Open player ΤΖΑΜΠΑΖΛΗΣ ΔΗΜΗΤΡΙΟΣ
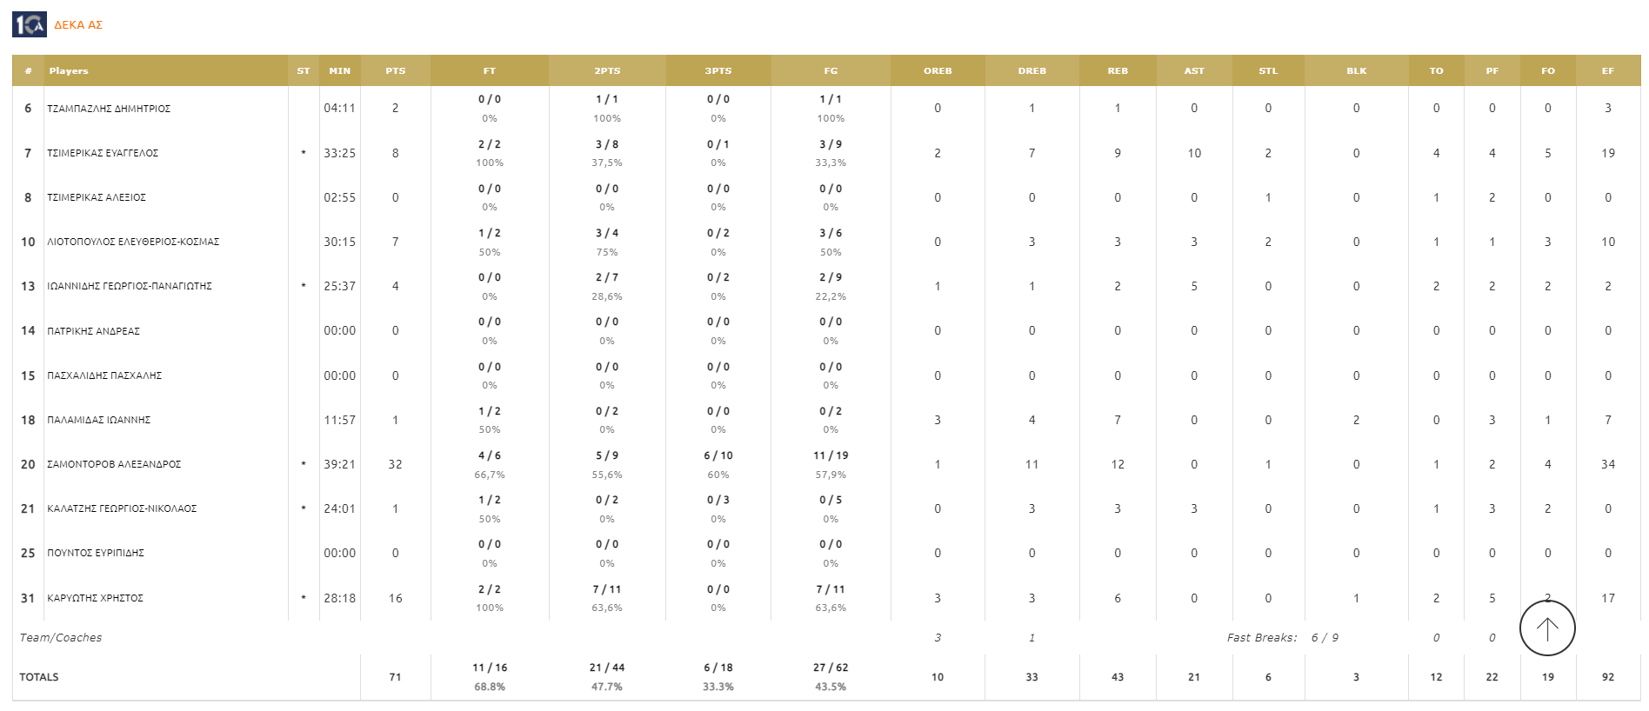1649x711 pixels. (109, 109)
